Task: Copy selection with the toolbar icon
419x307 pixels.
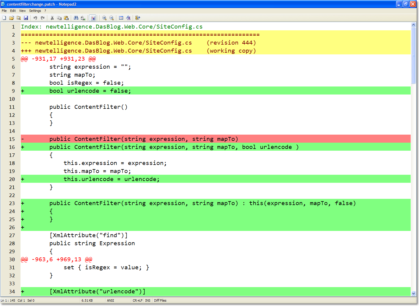Action: click(59, 18)
